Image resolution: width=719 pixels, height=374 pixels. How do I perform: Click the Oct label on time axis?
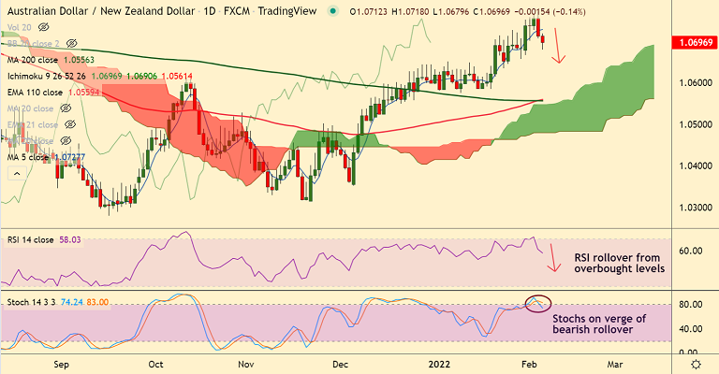coord(156,365)
